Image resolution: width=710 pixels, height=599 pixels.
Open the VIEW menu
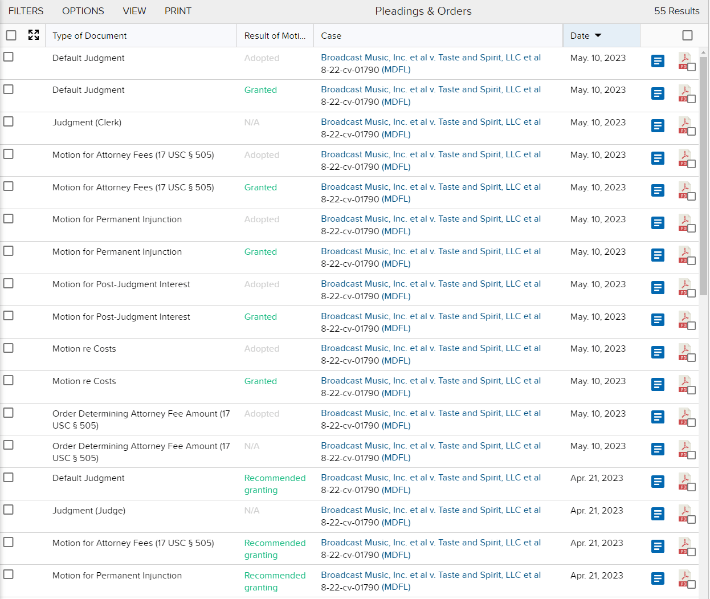pos(134,11)
